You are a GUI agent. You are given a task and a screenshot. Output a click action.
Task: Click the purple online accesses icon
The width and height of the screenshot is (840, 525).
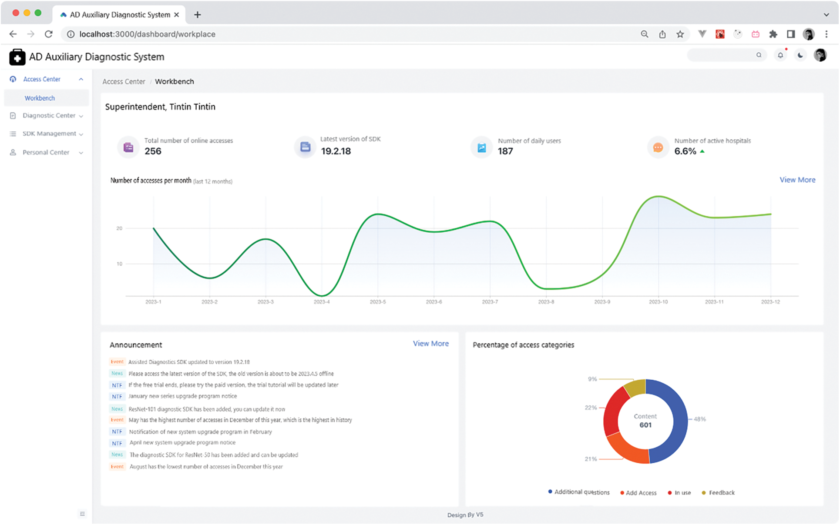click(x=128, y=147)
